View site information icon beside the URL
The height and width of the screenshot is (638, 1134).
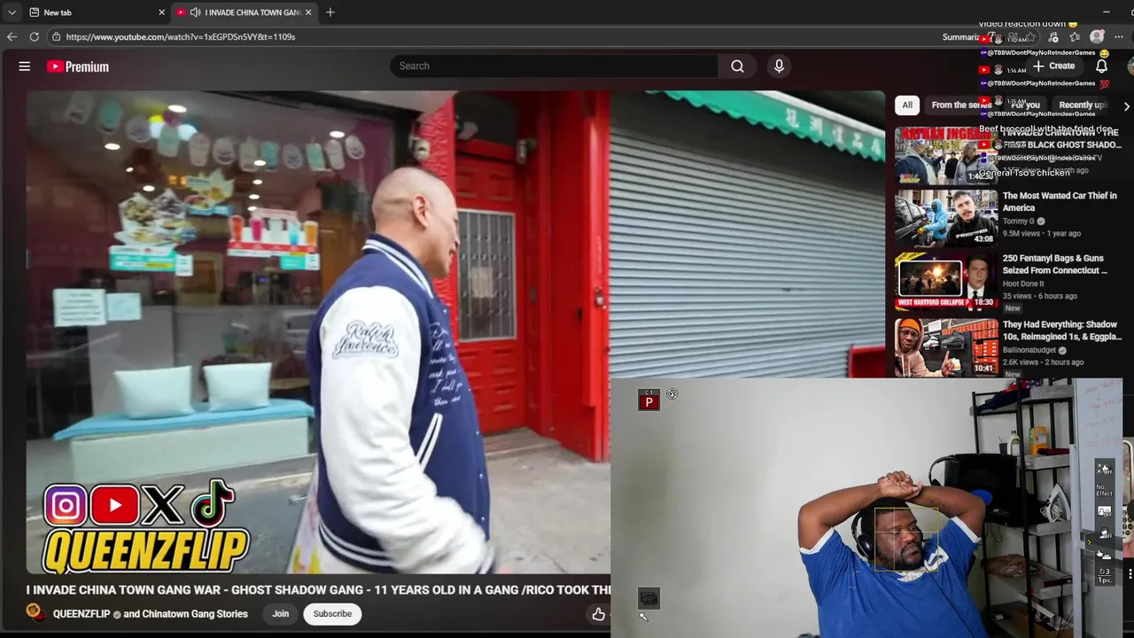click(x=56, y=37)
